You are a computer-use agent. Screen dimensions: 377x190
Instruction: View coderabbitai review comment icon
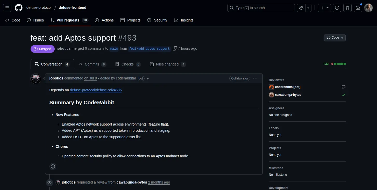pyautogui.click(x=344, y=87)
